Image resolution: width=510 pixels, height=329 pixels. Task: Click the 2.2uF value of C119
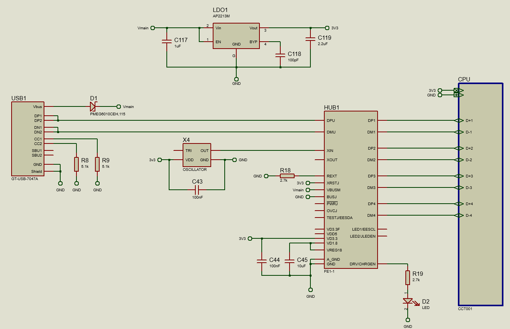(322, 44)
